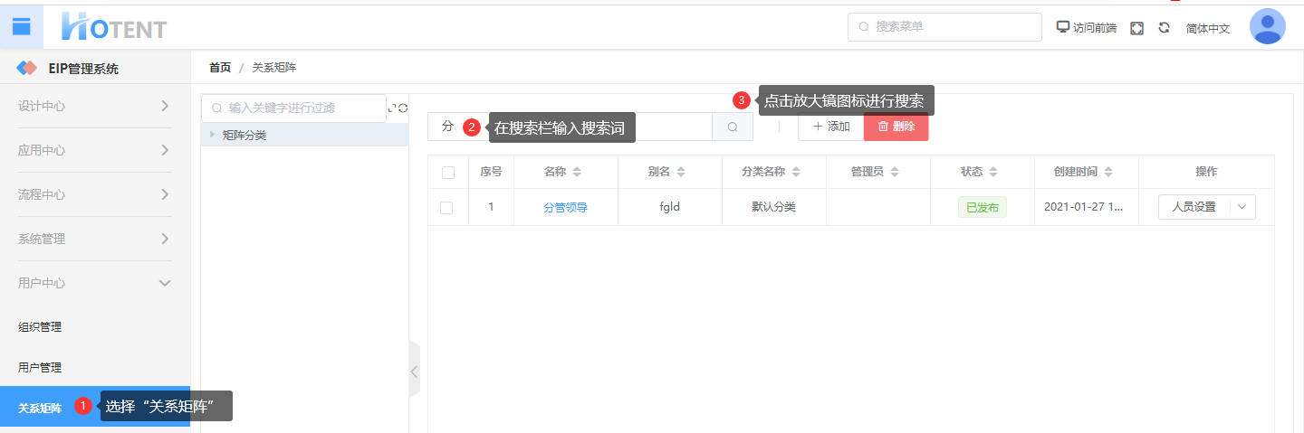Screen dimensions: 1304x433
Task: Expand the 应用中心 menu
Action: [x=95, y=150]
